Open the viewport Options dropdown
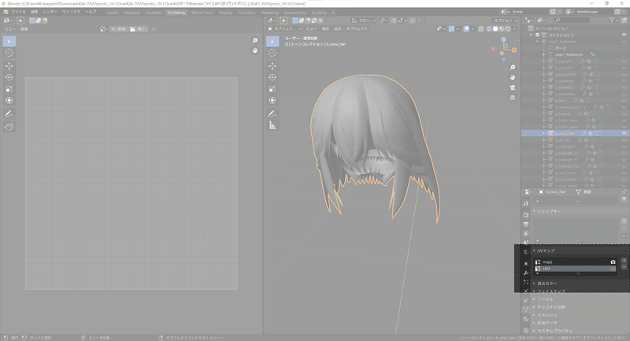This screenshot has width=630, height=341. tap(505, 20)
